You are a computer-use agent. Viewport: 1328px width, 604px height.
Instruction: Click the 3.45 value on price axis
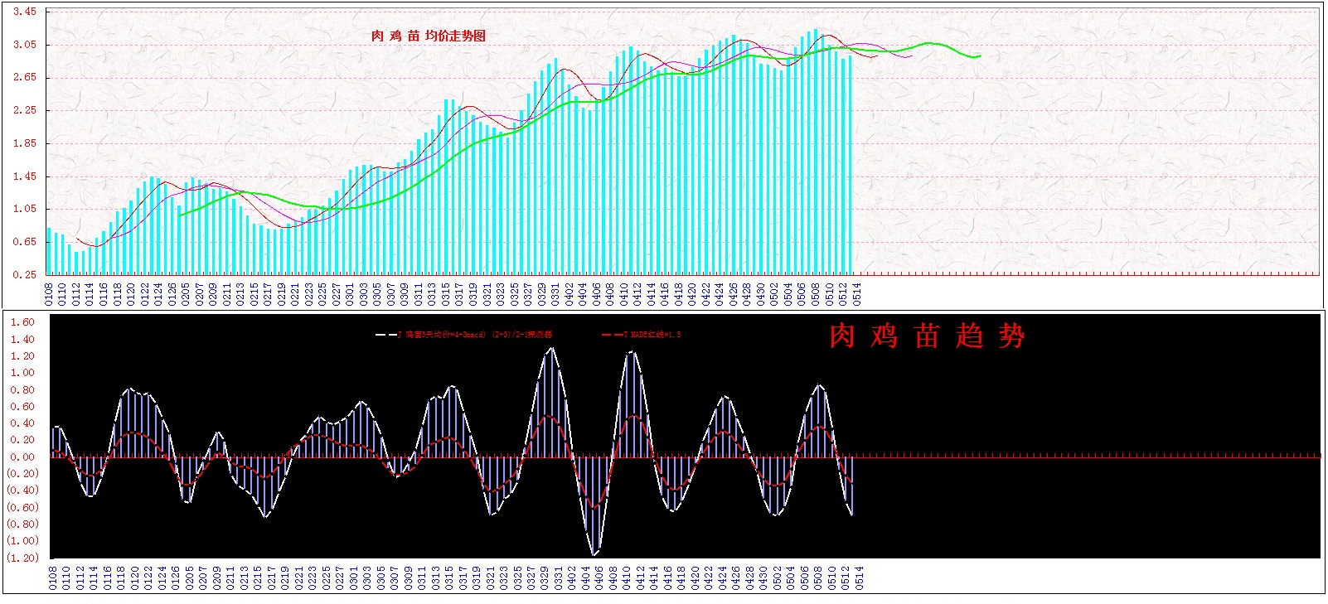point(25,12)
